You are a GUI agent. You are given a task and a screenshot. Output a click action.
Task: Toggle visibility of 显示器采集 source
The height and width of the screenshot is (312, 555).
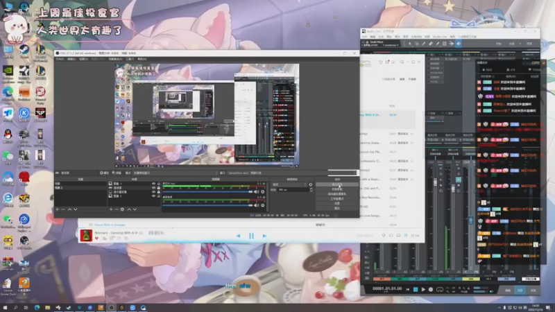[x=153, y=192]
